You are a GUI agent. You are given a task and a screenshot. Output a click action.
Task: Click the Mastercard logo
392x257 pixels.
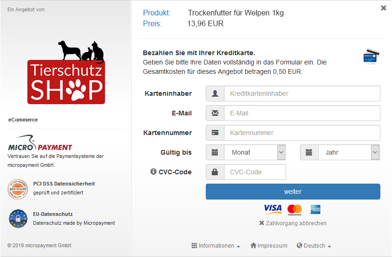tap(294, 210)
